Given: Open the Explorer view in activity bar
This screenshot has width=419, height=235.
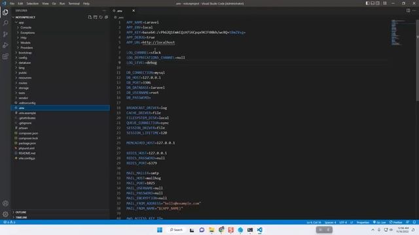Looking at the screenshot, I should coord(5,12).
